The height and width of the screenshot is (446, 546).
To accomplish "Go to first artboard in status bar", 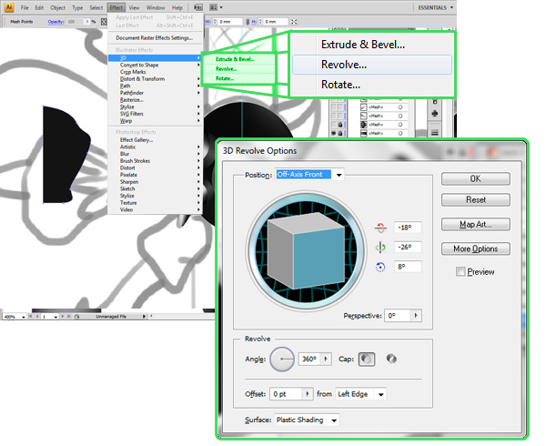I will pyautogui.click(x=31, y=317).
